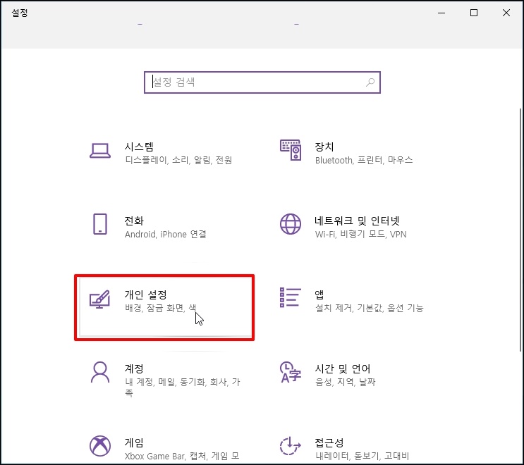Click '디스플레이, 소리, 알림, 전원' description
The width and height of the screenshot is (524, 465).
pyautogui.click(x=178, y=161)
